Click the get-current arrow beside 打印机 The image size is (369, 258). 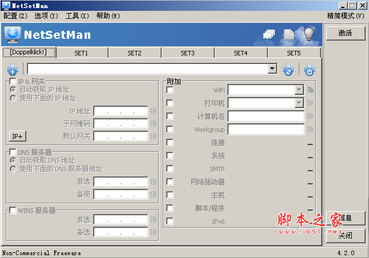click(x=310, y=103)
